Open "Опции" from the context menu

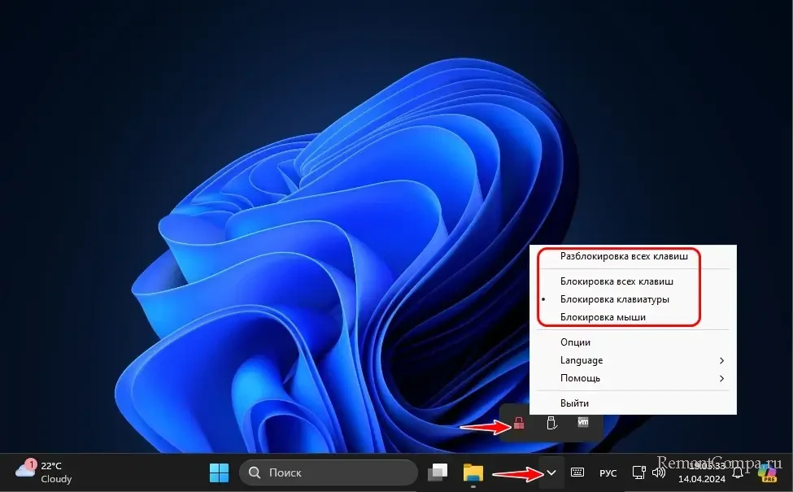(x=576, y=342)
